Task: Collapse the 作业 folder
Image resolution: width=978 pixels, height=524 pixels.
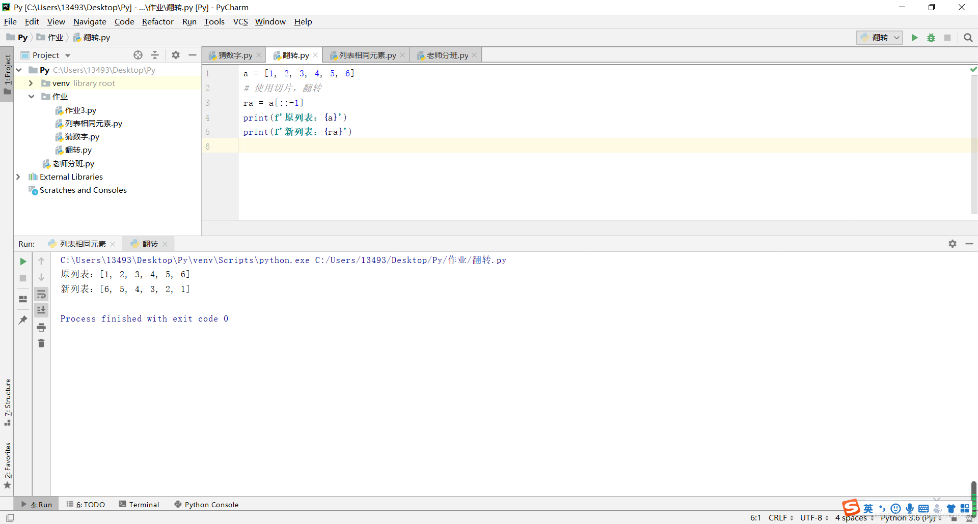Action: point(31,96)
